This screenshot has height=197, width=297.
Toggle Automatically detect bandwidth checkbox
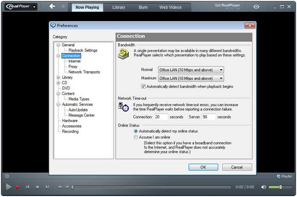click(144, 86)
